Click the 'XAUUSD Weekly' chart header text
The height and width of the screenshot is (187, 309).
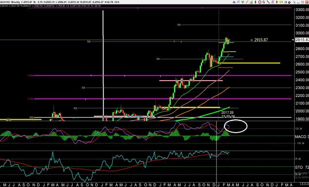point(10,2)
